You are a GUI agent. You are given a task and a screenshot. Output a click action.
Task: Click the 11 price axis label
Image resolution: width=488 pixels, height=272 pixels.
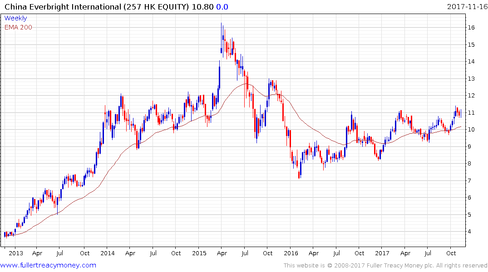coord(471,112)
